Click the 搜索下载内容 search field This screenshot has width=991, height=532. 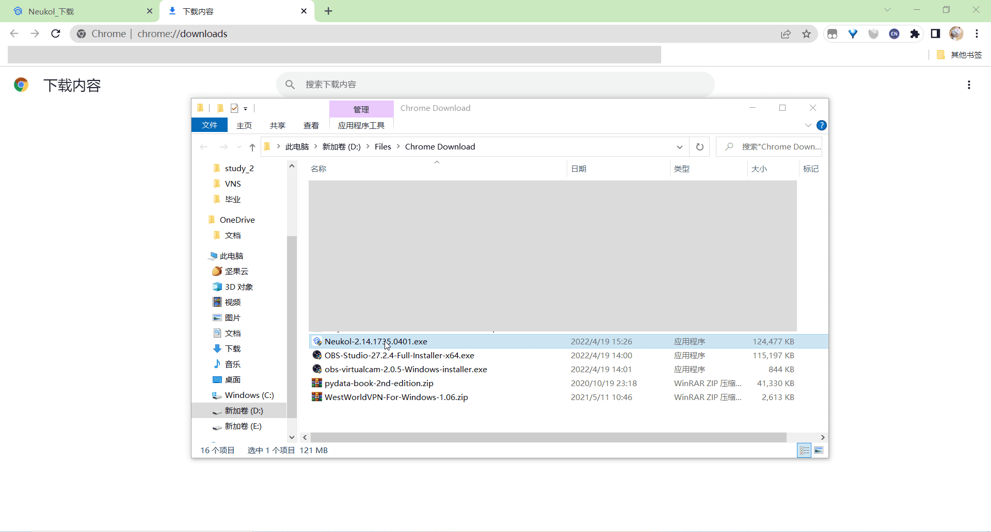495,84
